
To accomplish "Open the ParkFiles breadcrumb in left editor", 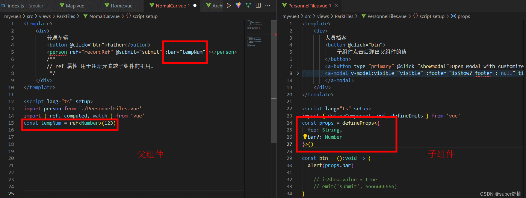I will click(x=66, y=16).
